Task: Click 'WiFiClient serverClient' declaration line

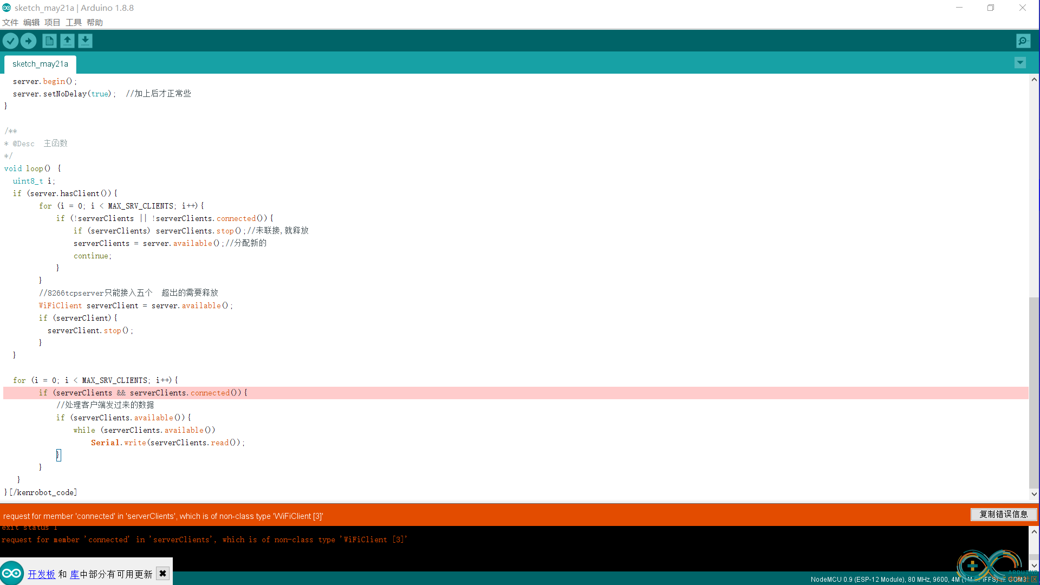Action: (136, 305)
